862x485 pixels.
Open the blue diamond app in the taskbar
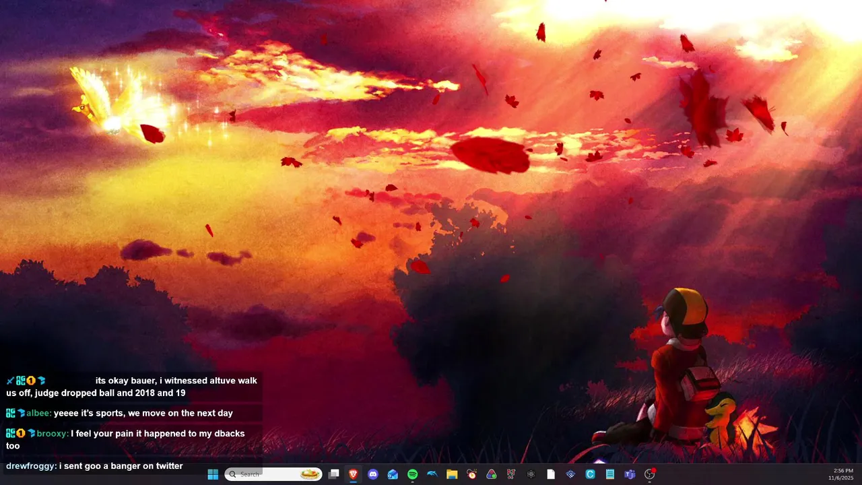click(x=570, y=474)
